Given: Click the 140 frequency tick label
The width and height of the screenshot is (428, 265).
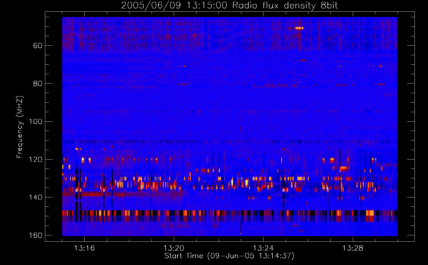Looking at the screenshot, I should tap(36, 197).
